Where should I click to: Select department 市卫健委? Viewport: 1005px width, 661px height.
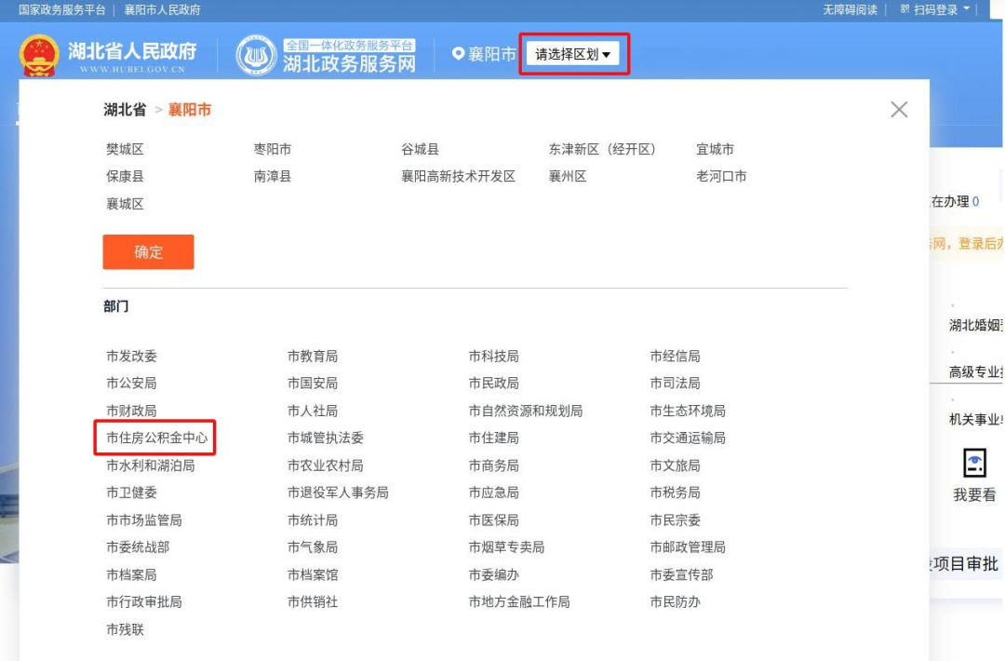pyautogui.click(x=131, y=492)
